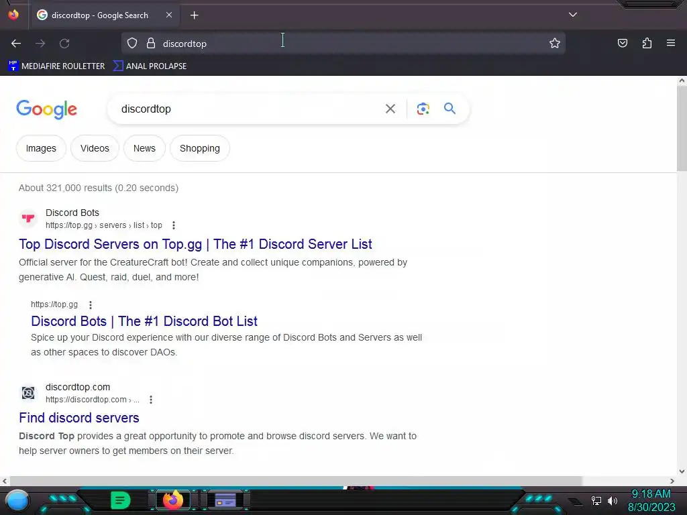Click the address bar showing discordtop

tap(343, 44)
